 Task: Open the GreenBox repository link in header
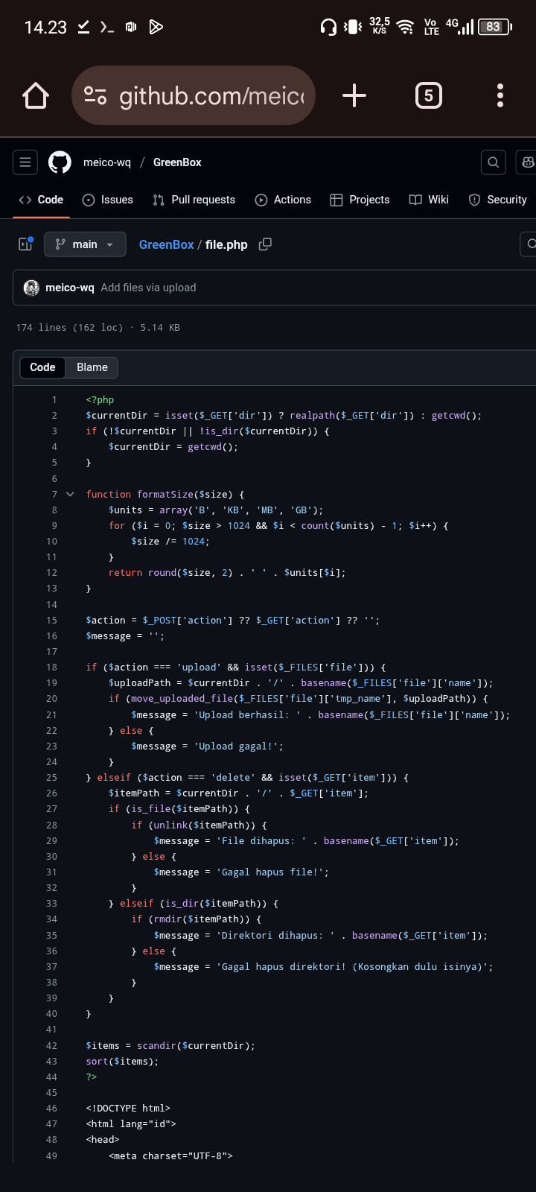(177, 162)
